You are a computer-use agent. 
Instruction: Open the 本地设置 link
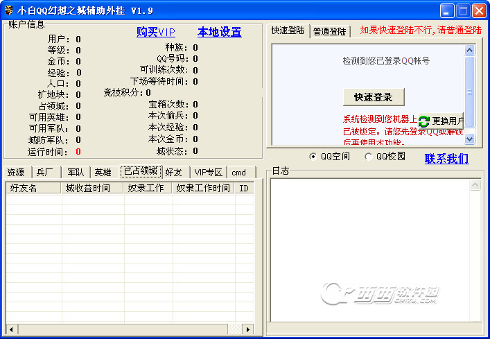pos(219,32)
